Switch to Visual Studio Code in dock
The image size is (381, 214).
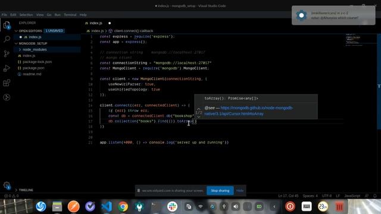pyautogui.click(x=107, y=206)
